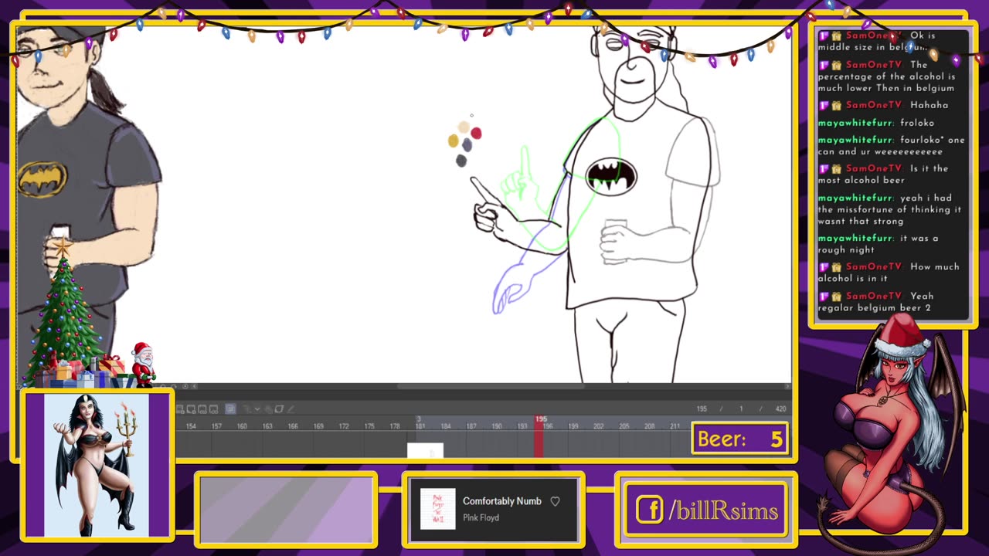The width and height of the screenshot is (989, 556).
Task: Click chat message 'How much alcohol is in it'
Action: 889,273
